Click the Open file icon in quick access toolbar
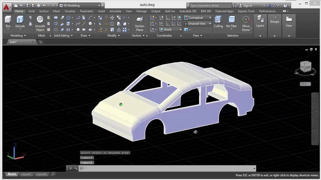Image resolution: width=321 pixels, height=180 pixels. click(x=22, y=5)
